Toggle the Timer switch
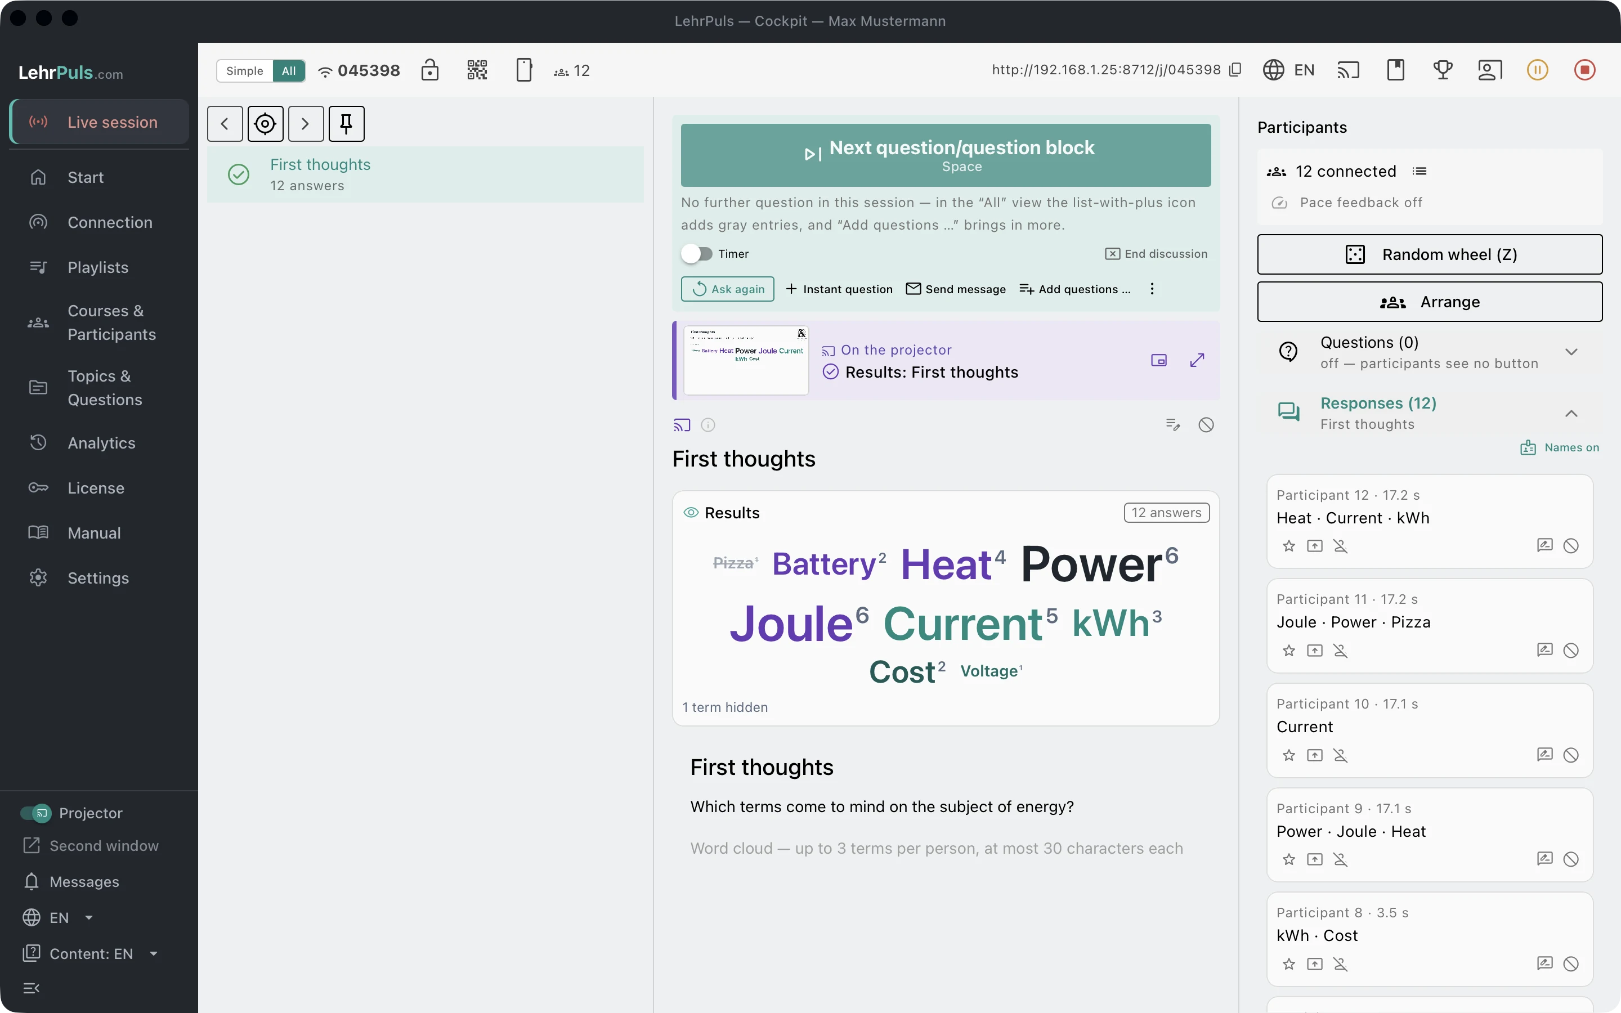Image resolution: width=1621 pixels, height=1013 pixels. [697, 254]
